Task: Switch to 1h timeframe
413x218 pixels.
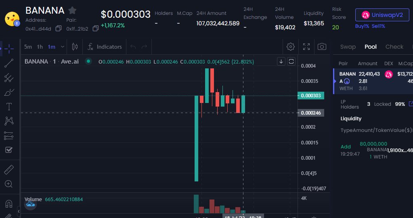Action: click(40, 47)
